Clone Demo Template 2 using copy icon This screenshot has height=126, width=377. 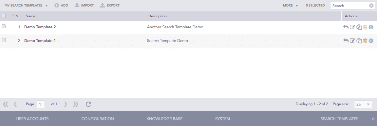359,27
